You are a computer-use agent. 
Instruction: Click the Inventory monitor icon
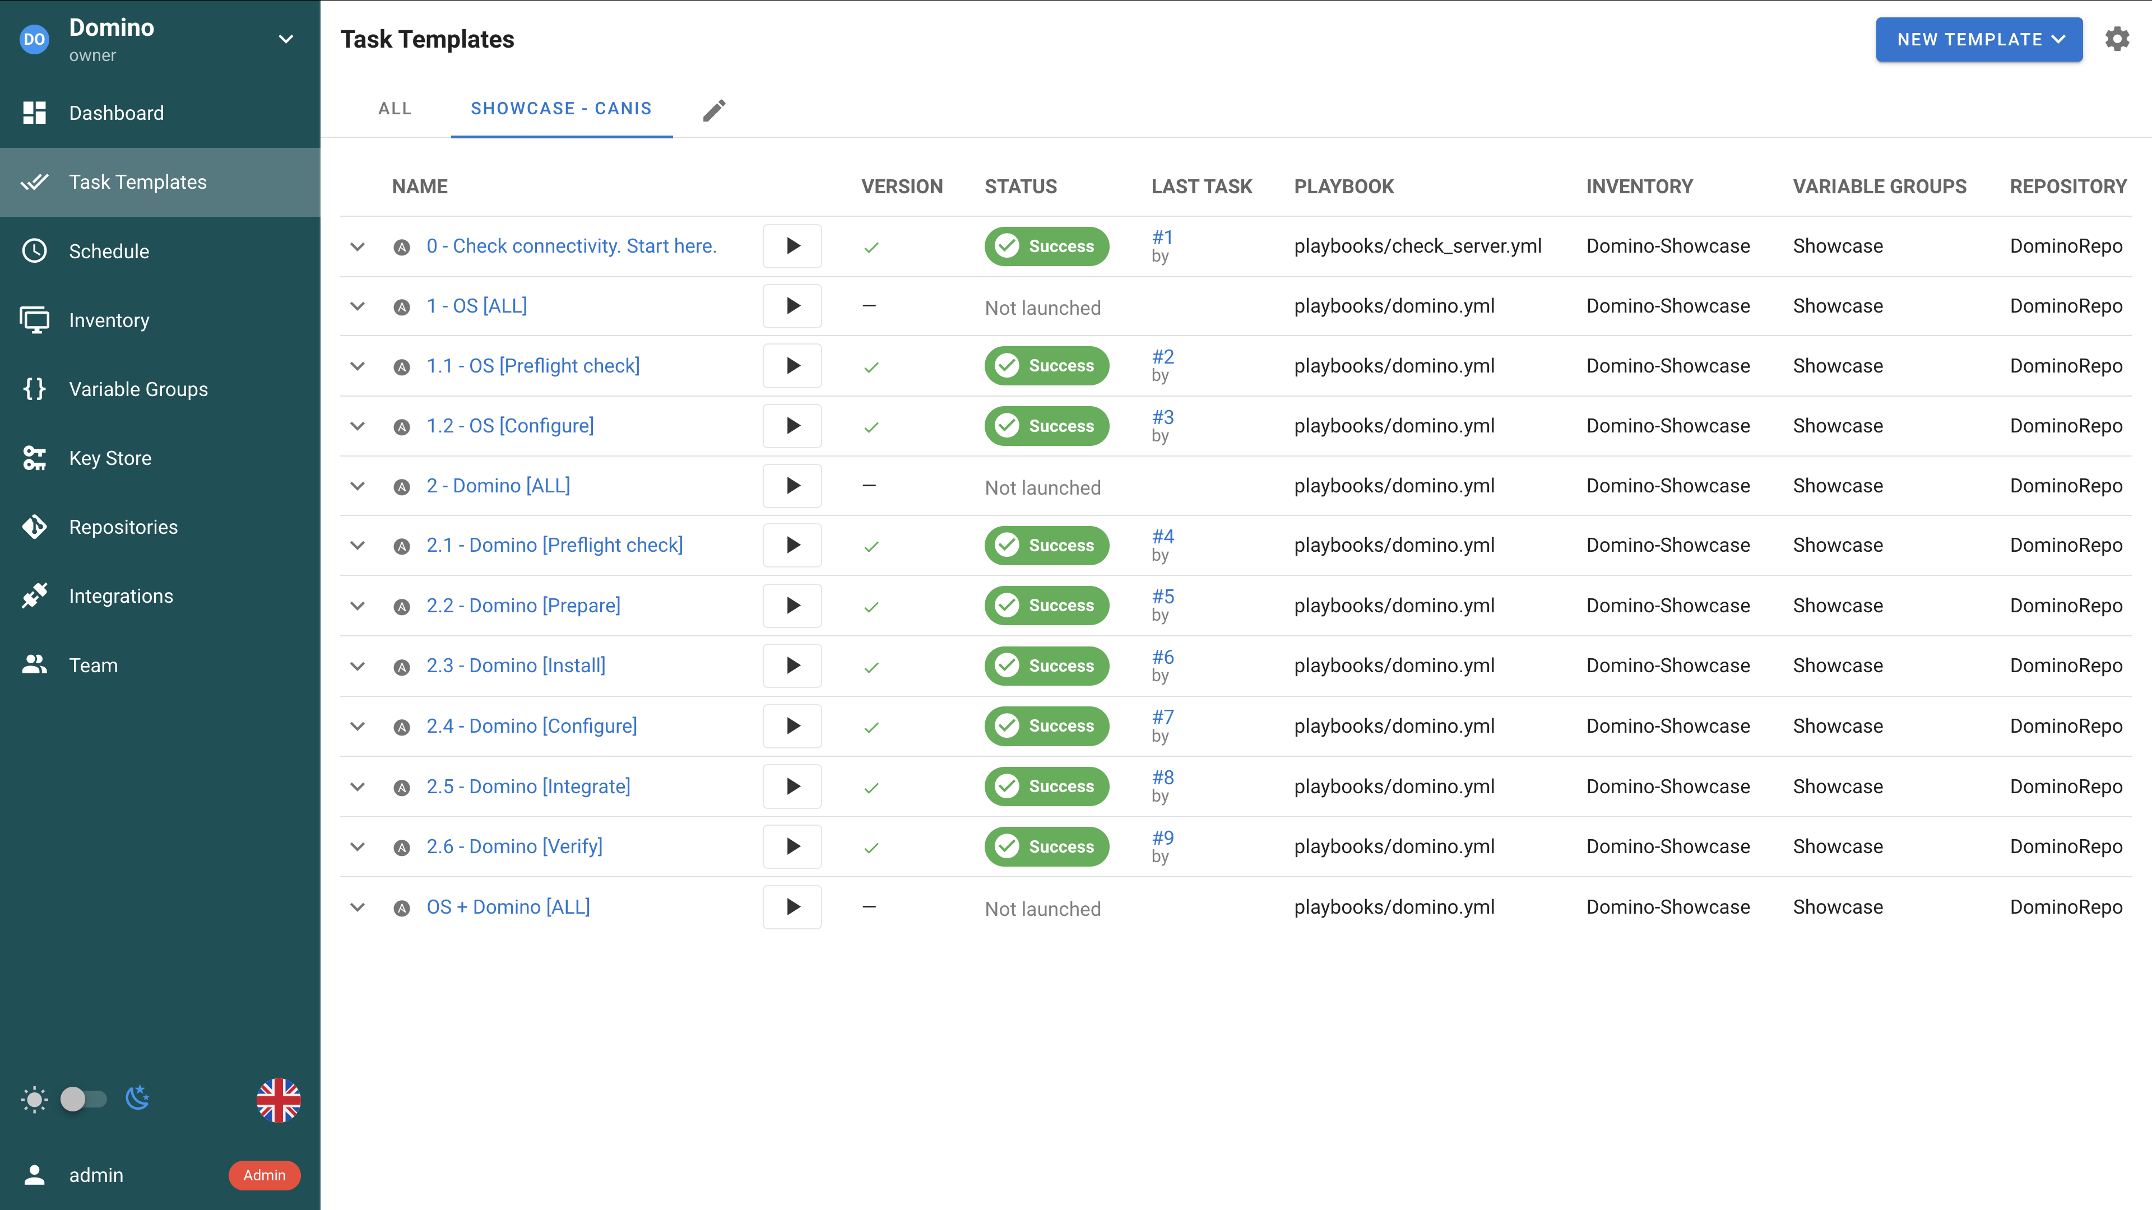pyautogui.click(x=34, y=320)
